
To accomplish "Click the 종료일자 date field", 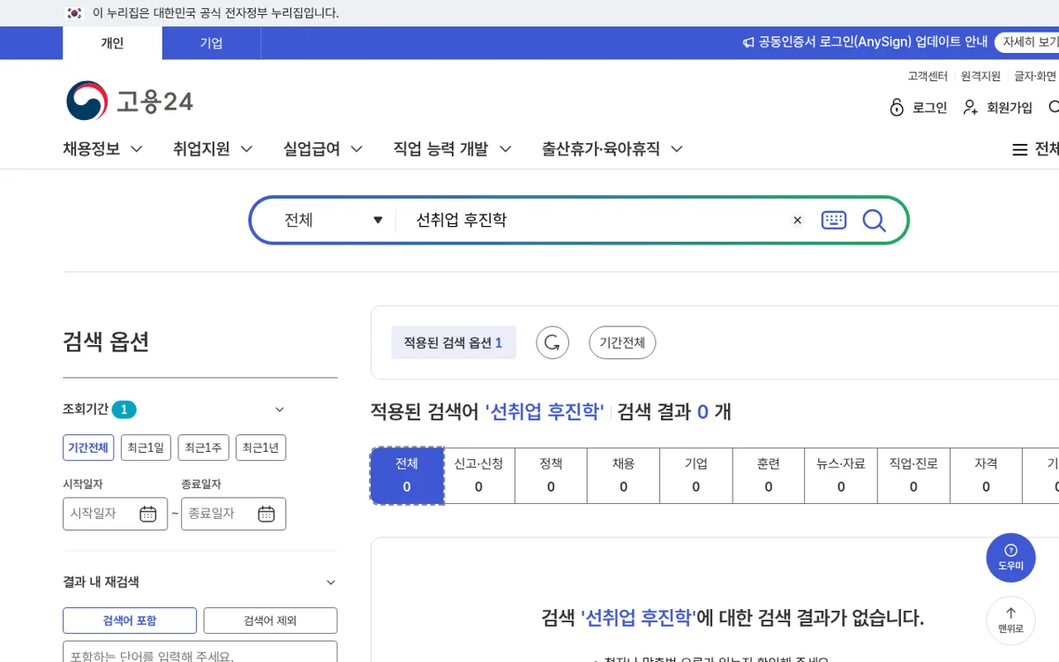I will 233,514.
